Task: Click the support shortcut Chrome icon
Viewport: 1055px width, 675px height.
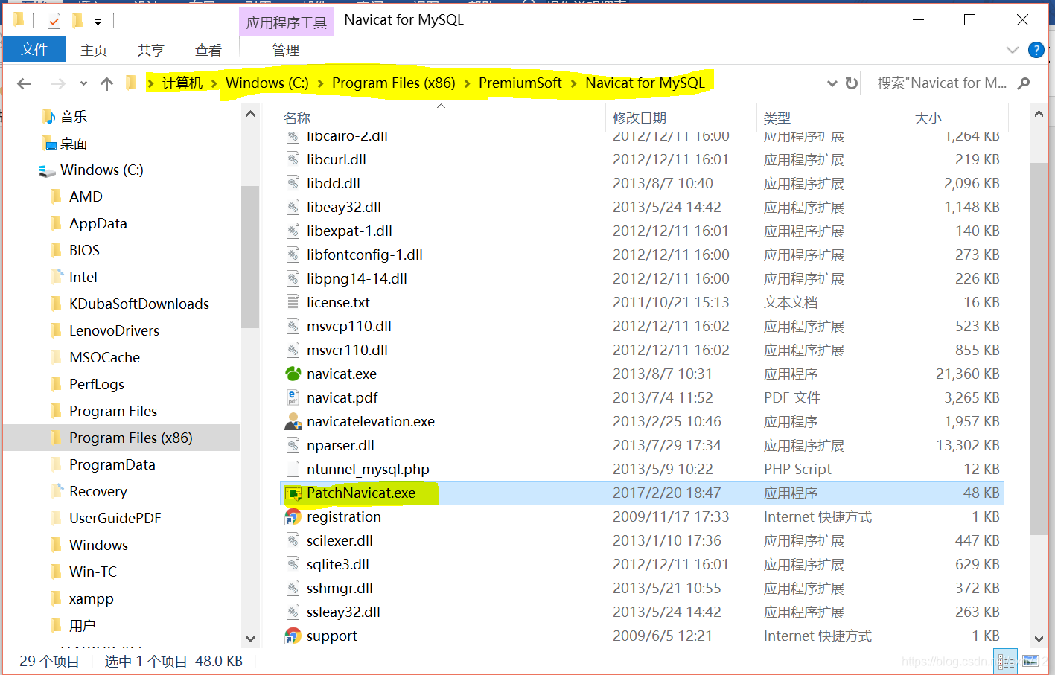Action: pyautogui.click(x=293, y=636)
